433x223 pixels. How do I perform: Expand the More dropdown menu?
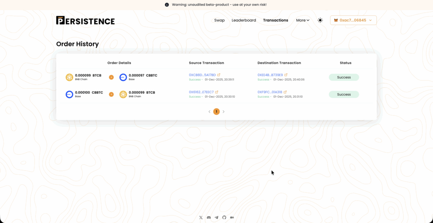pos(303,20)
